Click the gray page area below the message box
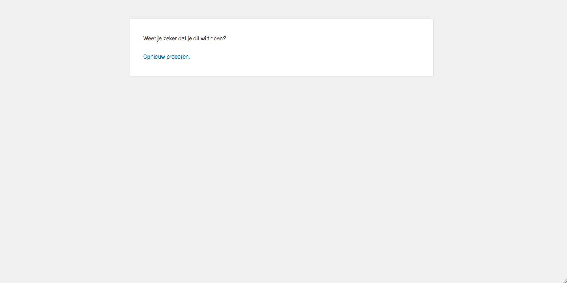 282,178
